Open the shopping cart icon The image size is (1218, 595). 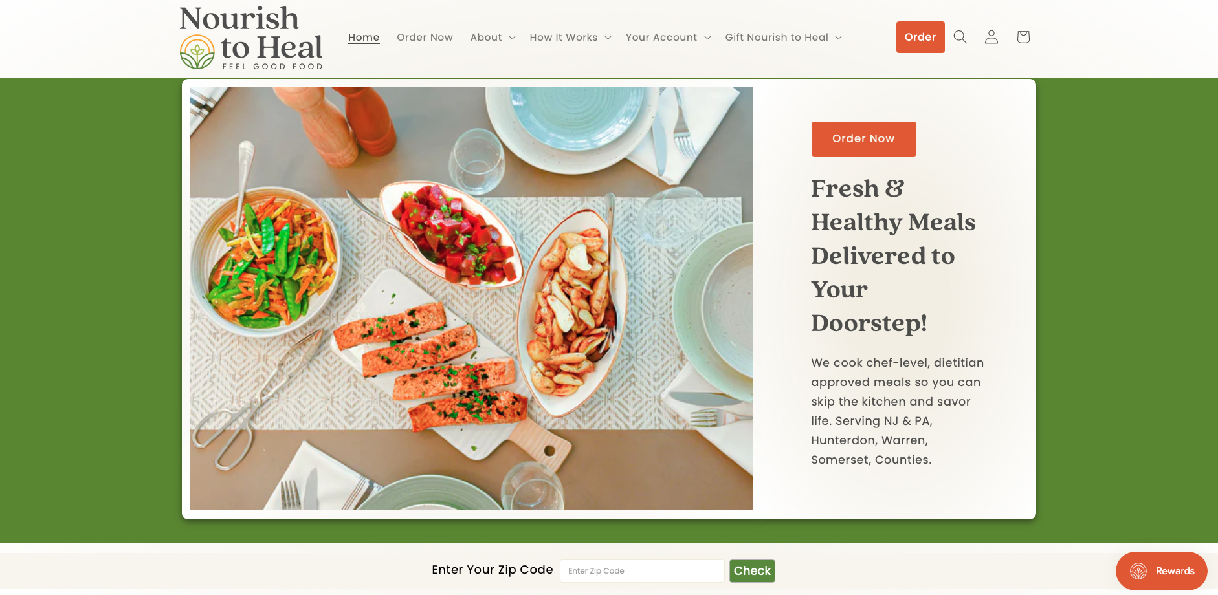[x=1023, y=37]
